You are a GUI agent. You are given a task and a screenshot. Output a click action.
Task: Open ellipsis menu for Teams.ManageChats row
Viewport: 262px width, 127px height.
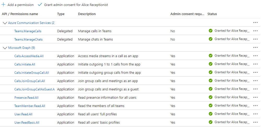coord(255,39)
